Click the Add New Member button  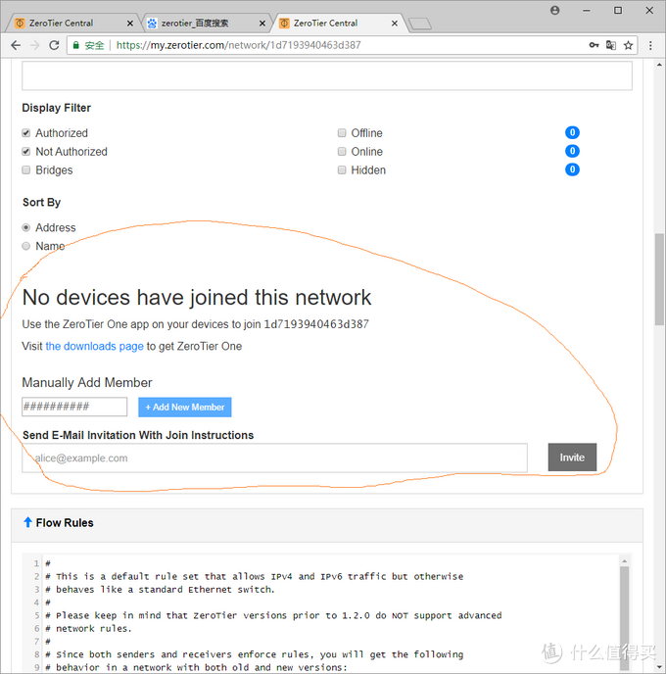[184, 407]
